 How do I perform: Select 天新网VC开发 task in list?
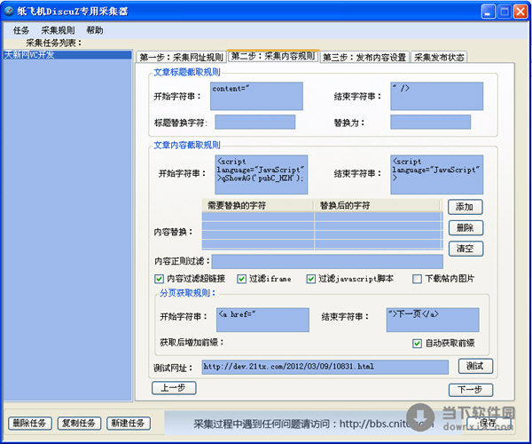pyautogui.click(x=67, y=55)
